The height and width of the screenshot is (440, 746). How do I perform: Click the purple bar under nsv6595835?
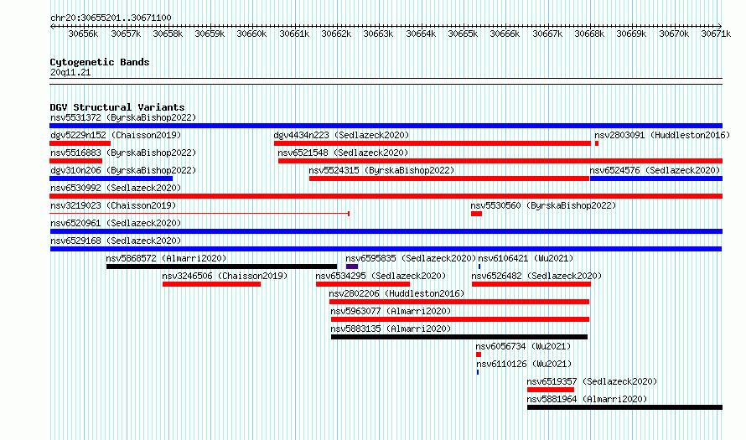352,267
